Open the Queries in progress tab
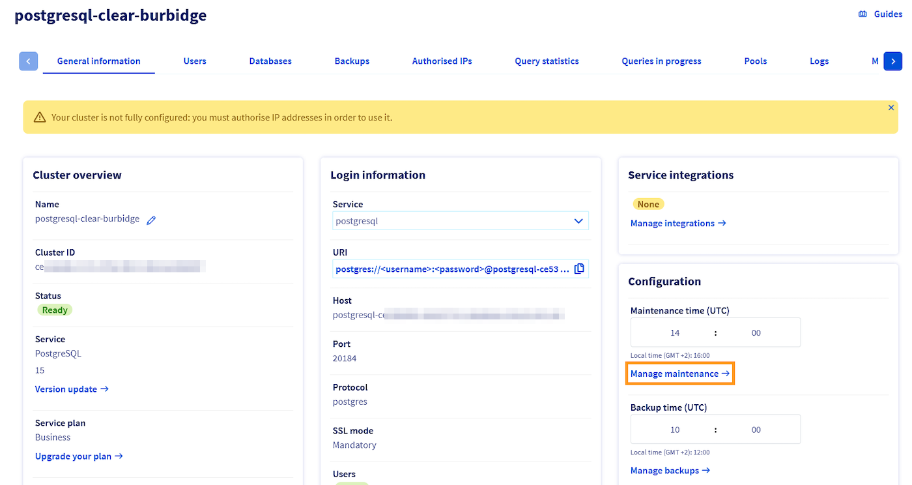The height and width of the screenshot is (485, 912). pos(661,61)
